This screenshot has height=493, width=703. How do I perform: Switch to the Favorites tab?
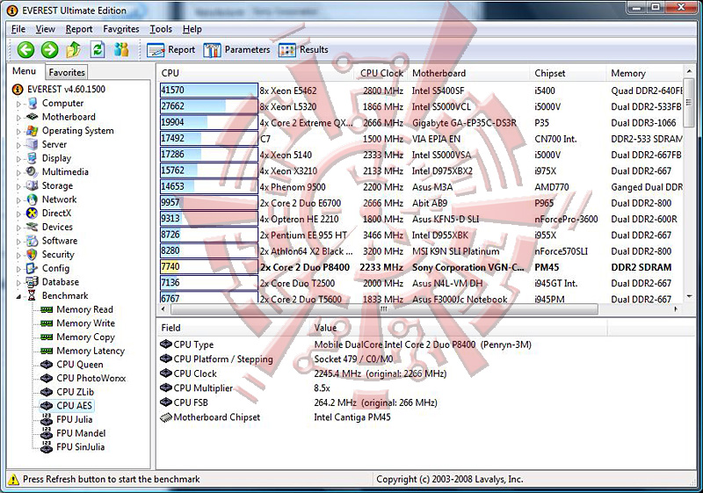(x=67, y=72)
